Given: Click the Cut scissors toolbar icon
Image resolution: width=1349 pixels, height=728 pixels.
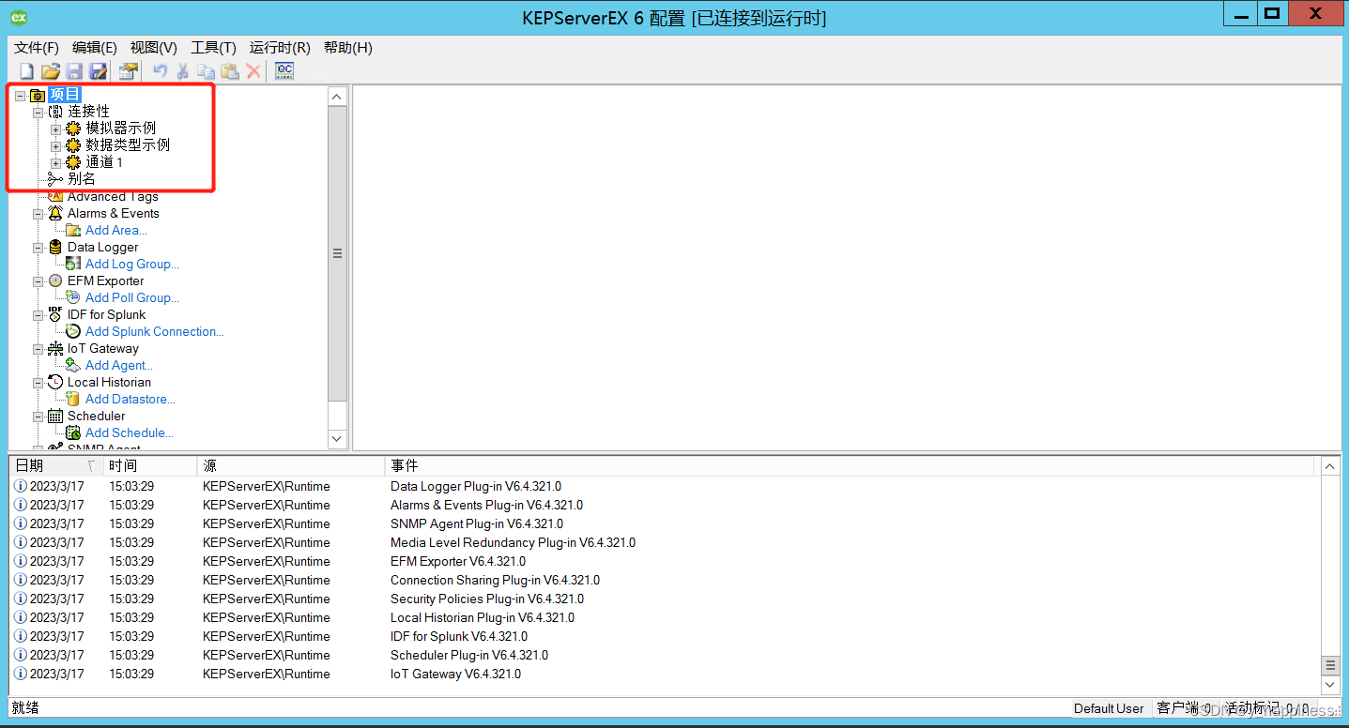Looking at the screenshot, I should click(x=183, y=71).
